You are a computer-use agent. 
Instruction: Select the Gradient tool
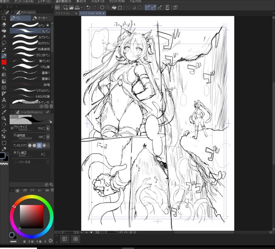[4, 81]
